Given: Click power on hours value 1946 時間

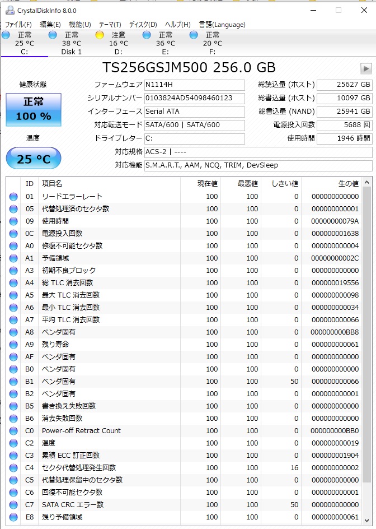Looking at the screenshot, I should [x=344, y=138].
